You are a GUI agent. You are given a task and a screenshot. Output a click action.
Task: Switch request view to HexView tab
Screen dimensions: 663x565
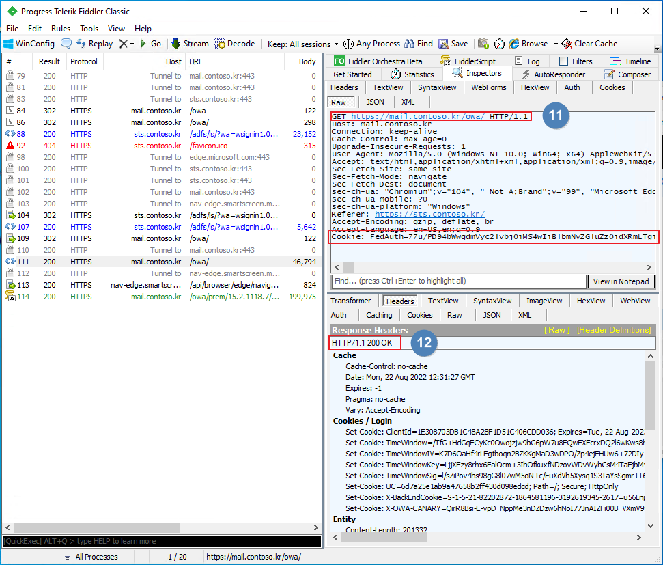[x=535, y=87]
